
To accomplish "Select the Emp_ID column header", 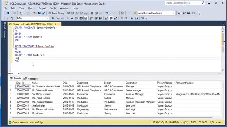I will (x=23, y=83).
